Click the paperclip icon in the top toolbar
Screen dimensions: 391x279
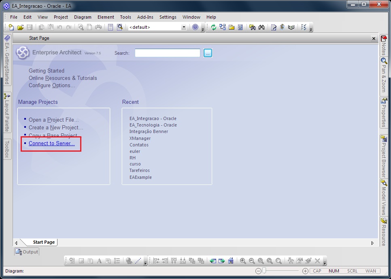pyautogui.click(x=282, y=27)
